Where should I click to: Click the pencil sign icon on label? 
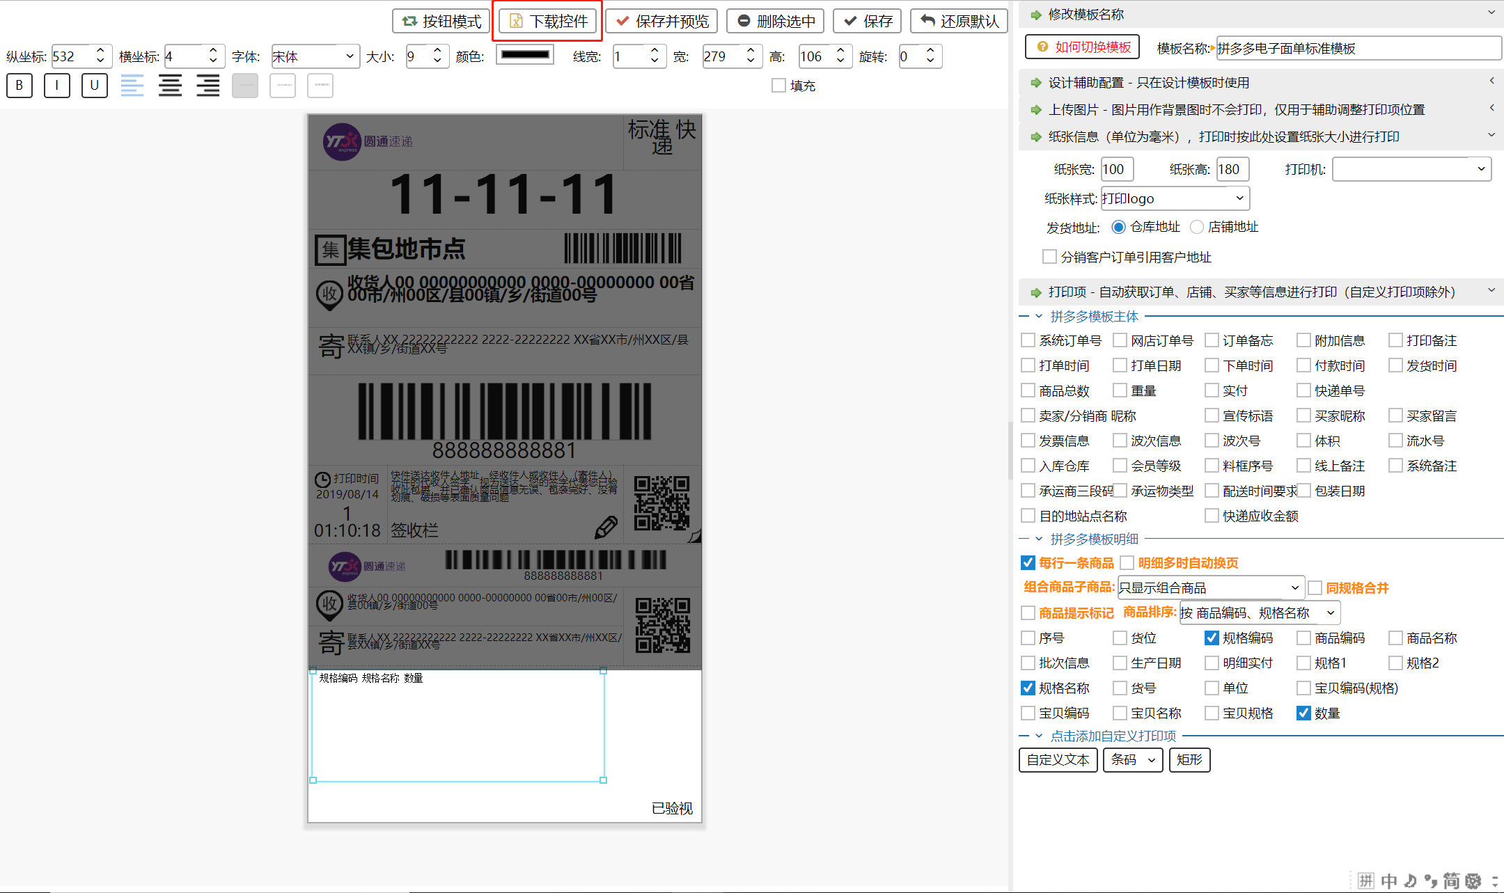tap(606, 527)
